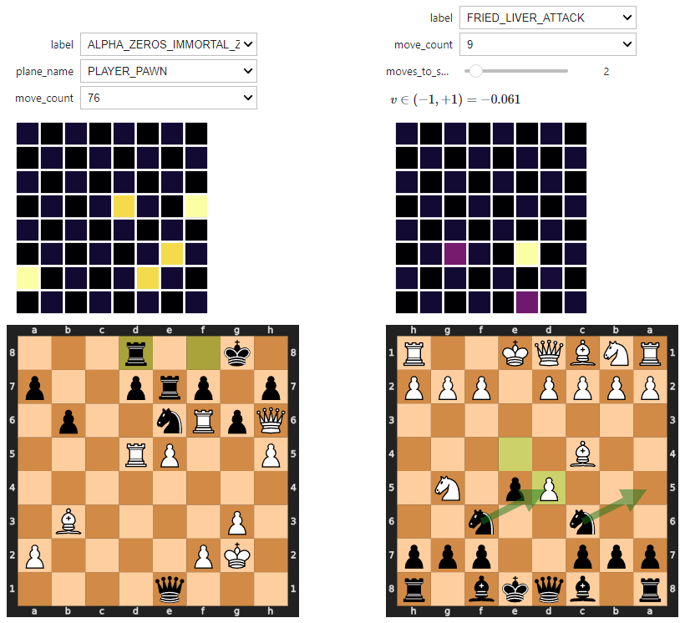The image size is (685, 623).
Task: Select the black king on g8
Action: (236, 353)
